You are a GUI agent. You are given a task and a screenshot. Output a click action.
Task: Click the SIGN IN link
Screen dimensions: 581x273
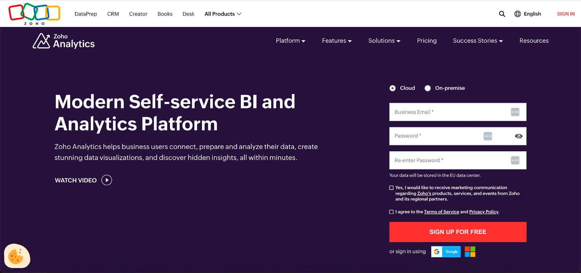(x=566, y=14)
